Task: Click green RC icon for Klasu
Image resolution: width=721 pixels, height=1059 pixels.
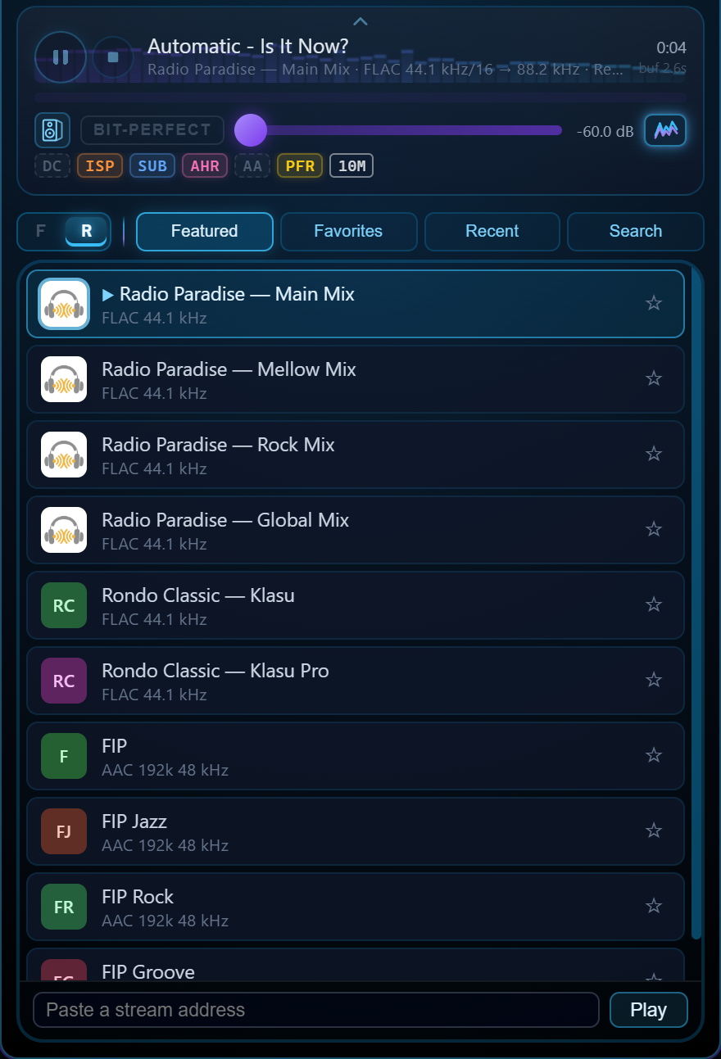Action: point(64,605)
